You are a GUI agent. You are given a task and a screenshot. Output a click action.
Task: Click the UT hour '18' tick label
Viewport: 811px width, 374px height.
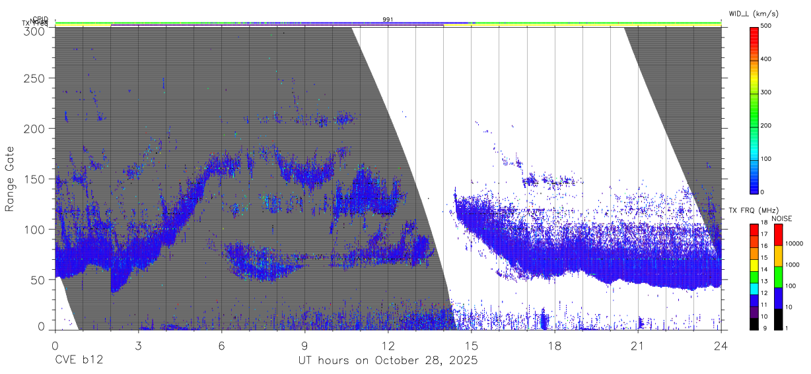click(x=554, y=345)
